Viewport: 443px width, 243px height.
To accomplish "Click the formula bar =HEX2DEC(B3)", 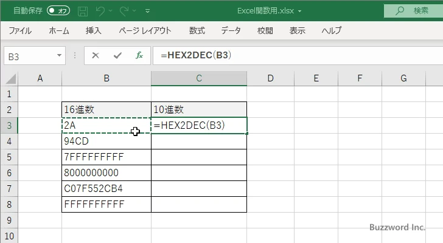I will pyautogui.click(x=298, y=55).
